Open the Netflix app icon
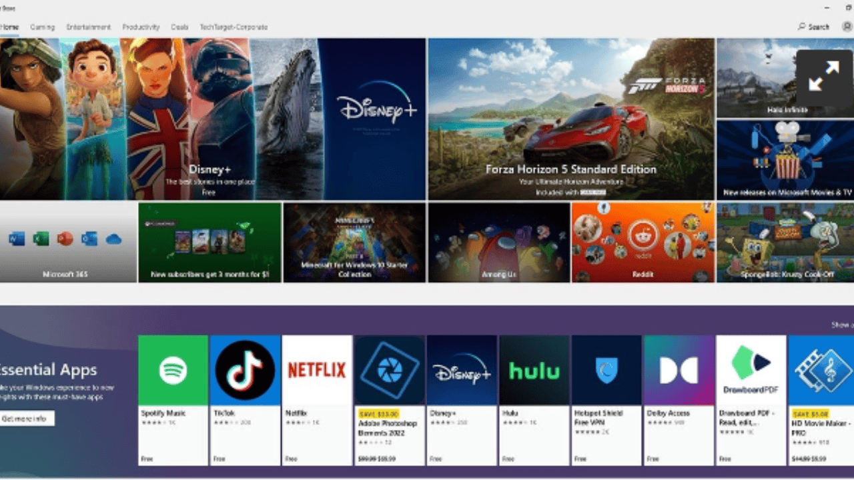This screenshot has width=854, height=480. point(317,370)
